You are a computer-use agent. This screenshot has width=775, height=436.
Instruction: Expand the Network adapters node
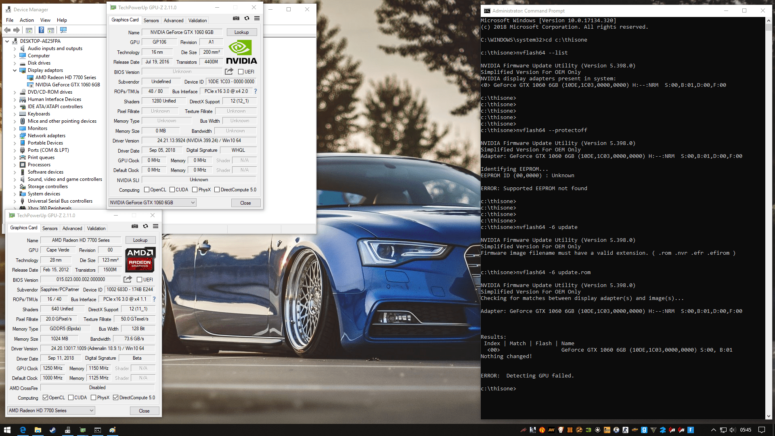coord(15,136)
